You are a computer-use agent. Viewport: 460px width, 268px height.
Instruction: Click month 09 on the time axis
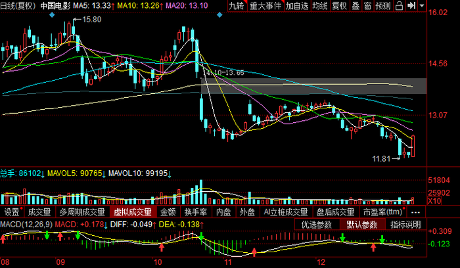pyautogui.click(x=60, y=262)
